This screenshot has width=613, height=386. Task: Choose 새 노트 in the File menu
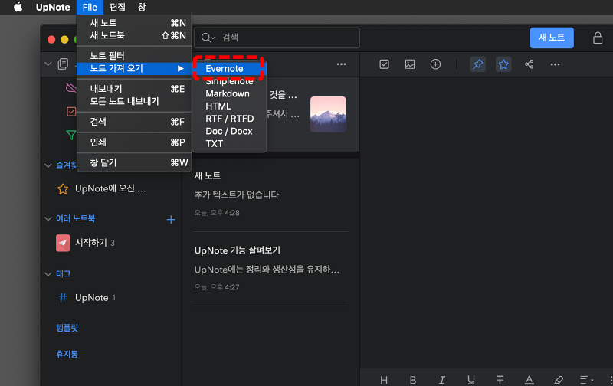point(134,23)
